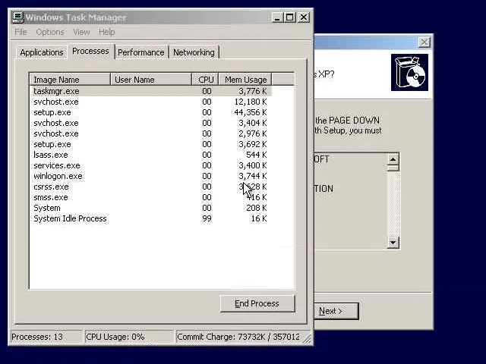
Task: Click the Setup CD box icon
Action: 409,73
